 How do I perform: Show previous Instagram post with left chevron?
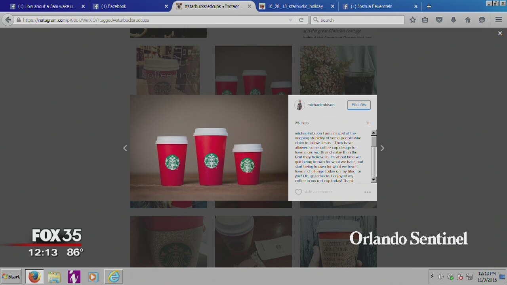[x=125, y=148]
